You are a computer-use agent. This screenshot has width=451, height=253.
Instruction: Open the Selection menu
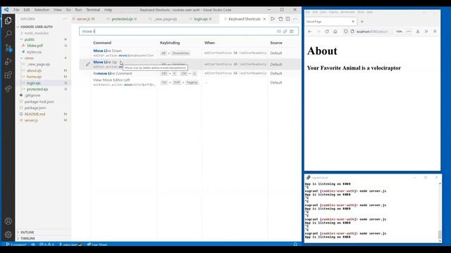tap(42, 10)
